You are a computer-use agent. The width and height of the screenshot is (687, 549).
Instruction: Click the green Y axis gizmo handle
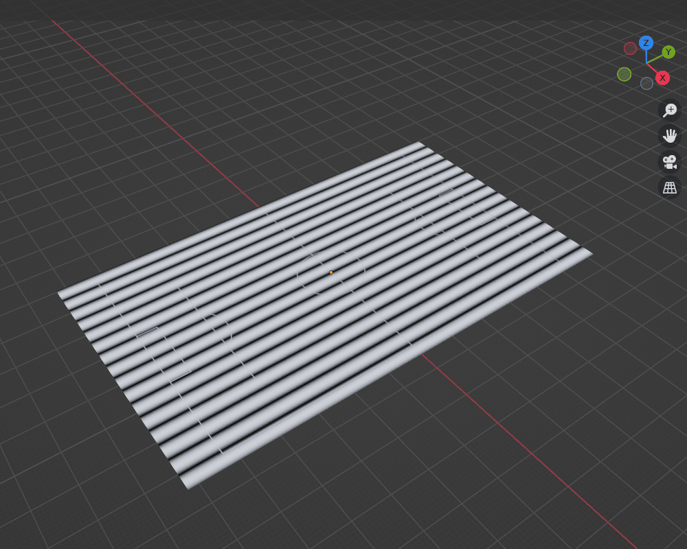[x=668, y=52]
